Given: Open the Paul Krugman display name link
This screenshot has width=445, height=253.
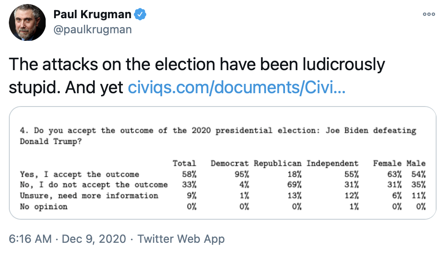Looking at the screenshot, I should point(92,14).
